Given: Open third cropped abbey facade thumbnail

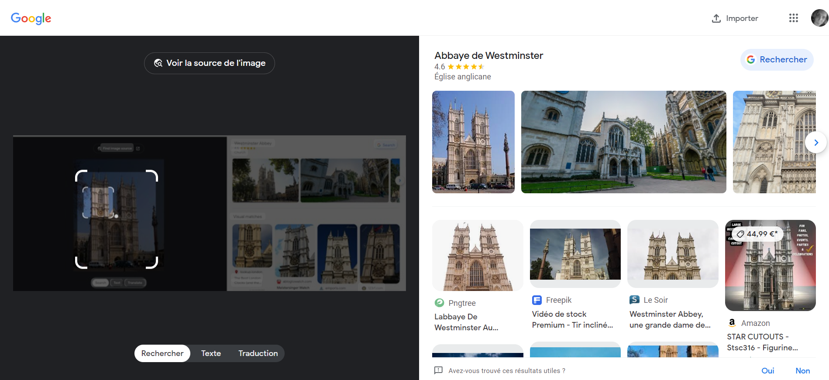Looking at the screenshot, I should click(x=774, y=142).
